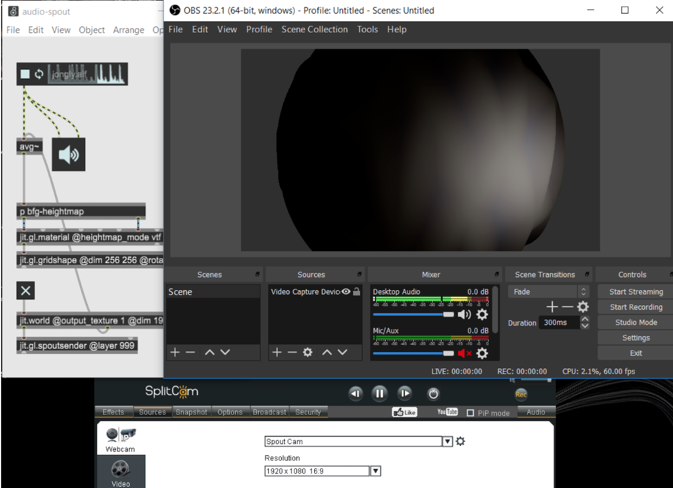Click the Duration 300ms field

[559, 323]
